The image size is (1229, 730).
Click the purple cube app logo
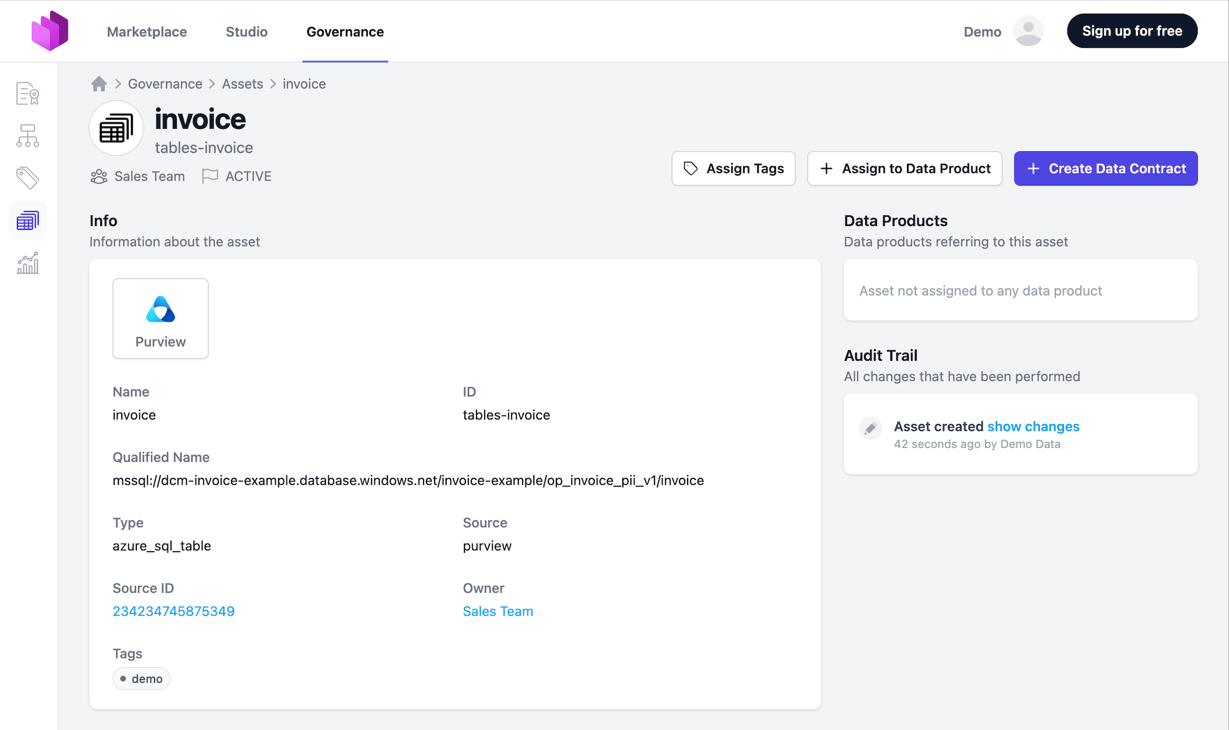click(50, 31)
